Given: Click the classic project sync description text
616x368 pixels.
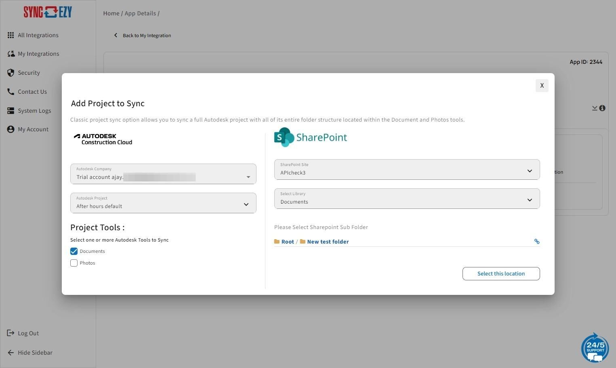Looking at the screenshot, I should [x=267, y=120].
